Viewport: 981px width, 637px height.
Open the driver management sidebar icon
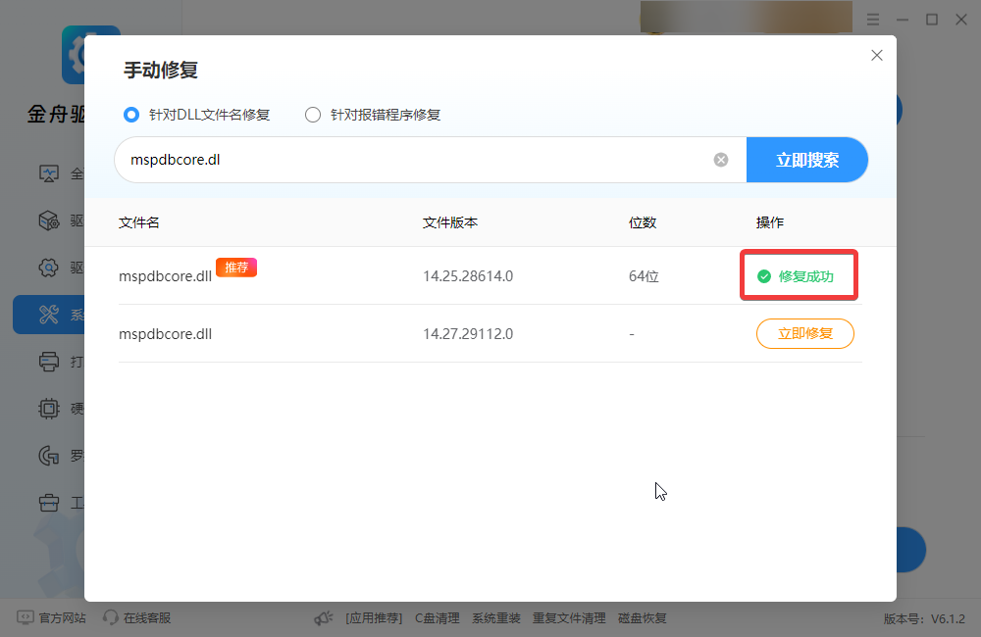(49, 220)
